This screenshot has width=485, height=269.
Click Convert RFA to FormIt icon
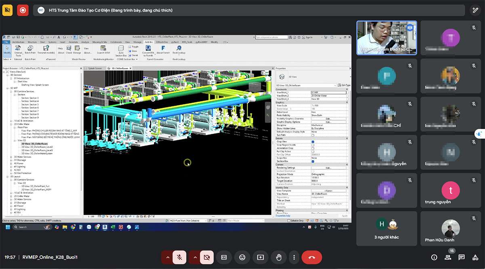(x=148, y=50)
